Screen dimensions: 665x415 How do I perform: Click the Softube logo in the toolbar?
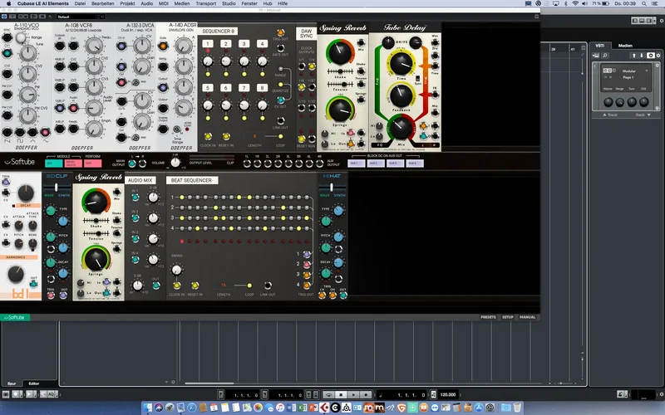tap(17, 163)
